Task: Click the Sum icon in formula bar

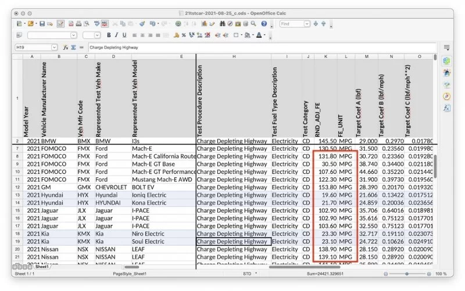Action: [x=74, y=47]
